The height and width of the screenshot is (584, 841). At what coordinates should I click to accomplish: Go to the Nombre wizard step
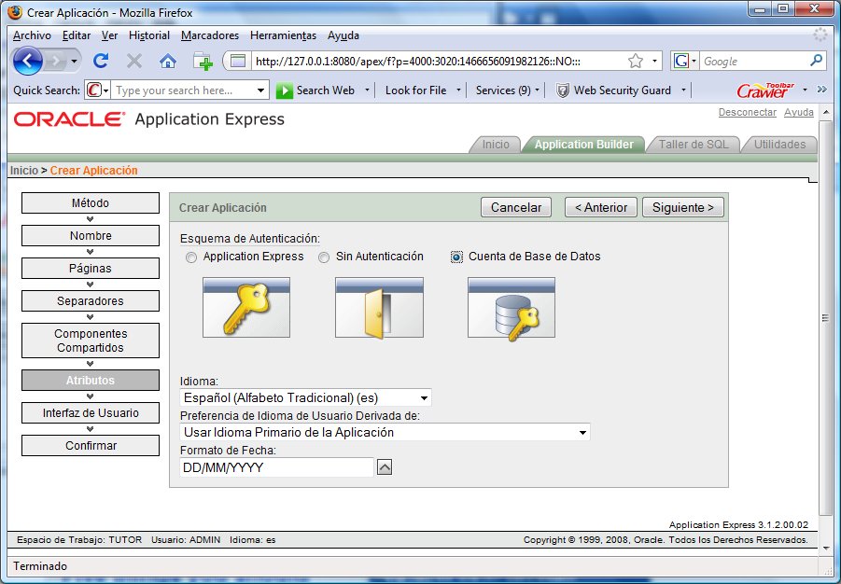(x=91, y=236)
